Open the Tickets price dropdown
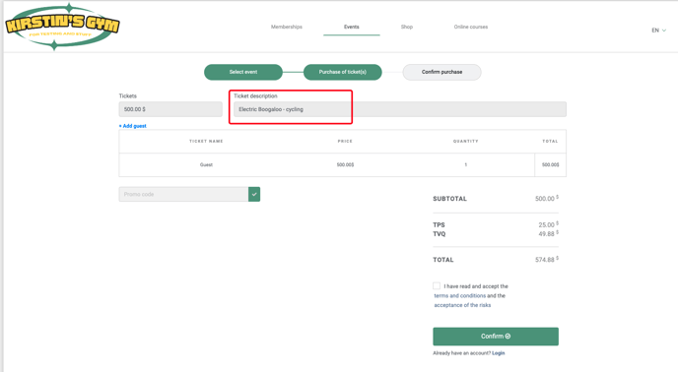 point(170,109)
